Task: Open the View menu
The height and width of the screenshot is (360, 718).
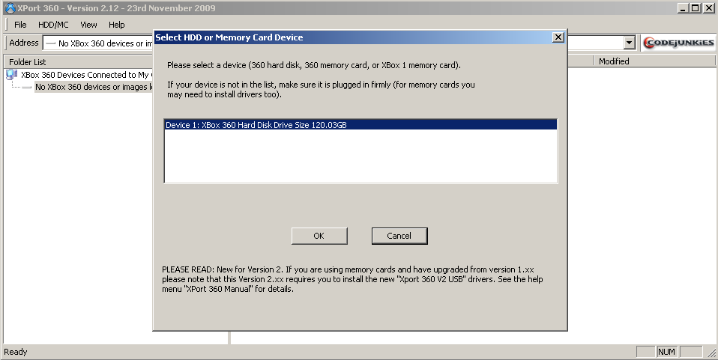Action: click(x=88, y=25)
